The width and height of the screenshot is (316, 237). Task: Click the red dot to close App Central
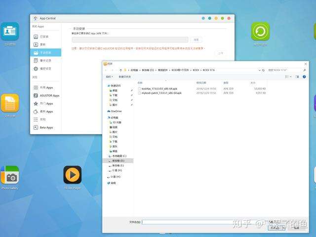coord(229,18)
